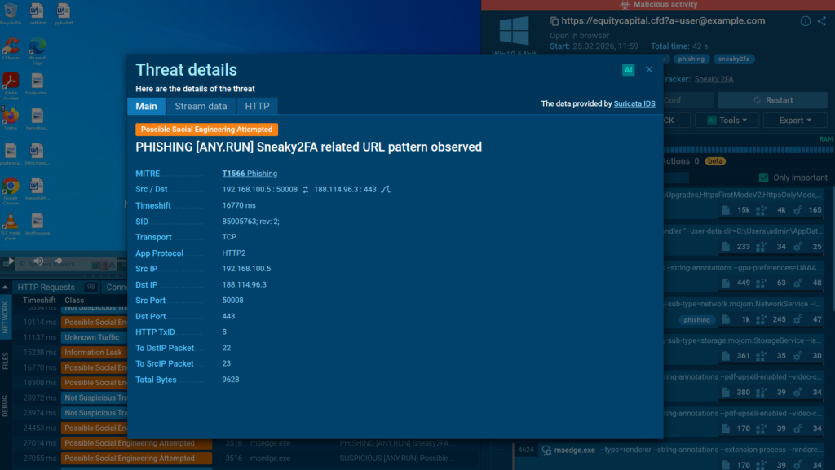The height and width of the screenshot is (470, 835).
Task: Click the modules icon beside the 245 counter
Action: (761, 319)
